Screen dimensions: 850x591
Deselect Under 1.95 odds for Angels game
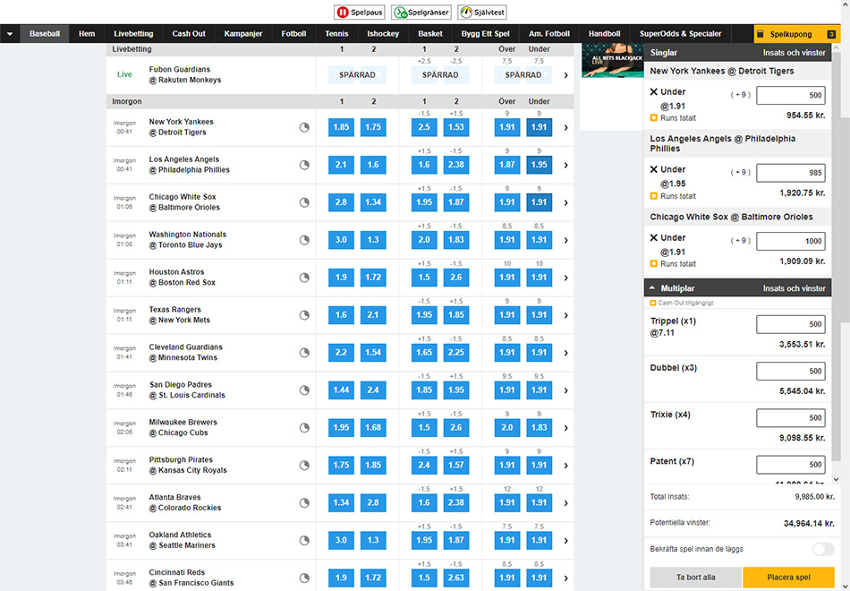[x=539, y=165]
